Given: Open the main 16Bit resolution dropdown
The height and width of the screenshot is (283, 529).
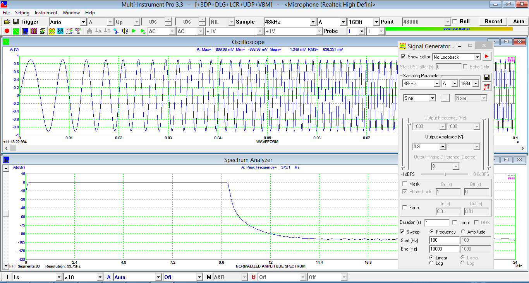Looking at the screenshot, I should 376,22.
